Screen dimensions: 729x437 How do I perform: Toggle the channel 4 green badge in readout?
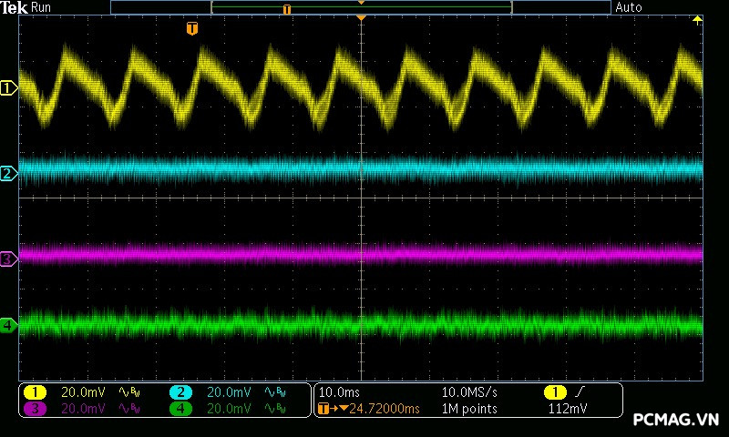180,409
